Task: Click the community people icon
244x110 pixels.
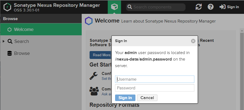Action: pyautogui.click(x=94, y=91)
